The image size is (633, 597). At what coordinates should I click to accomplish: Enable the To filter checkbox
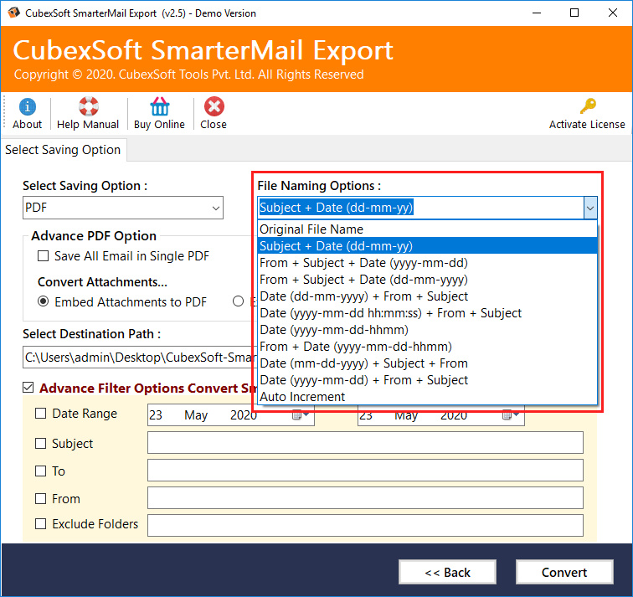click(x=40, y=471)
